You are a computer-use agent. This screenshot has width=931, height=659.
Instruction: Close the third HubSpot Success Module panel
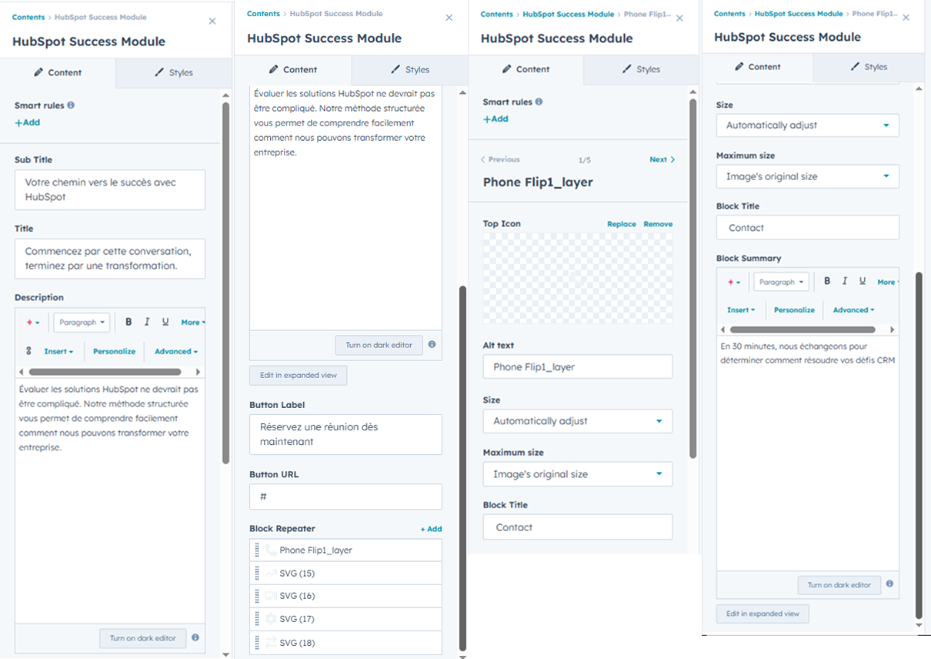click(x=679, y=18)
